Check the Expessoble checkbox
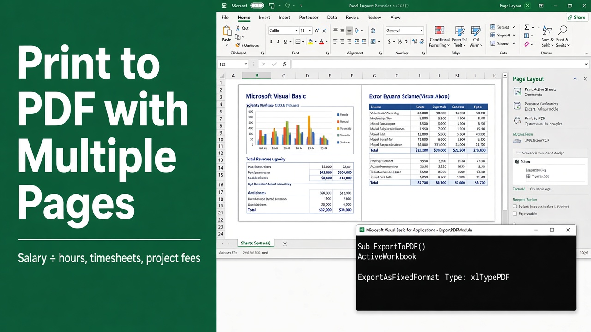The height and width of the screenshot is (332, 591). pyautogui.click(x=515, y=214)
